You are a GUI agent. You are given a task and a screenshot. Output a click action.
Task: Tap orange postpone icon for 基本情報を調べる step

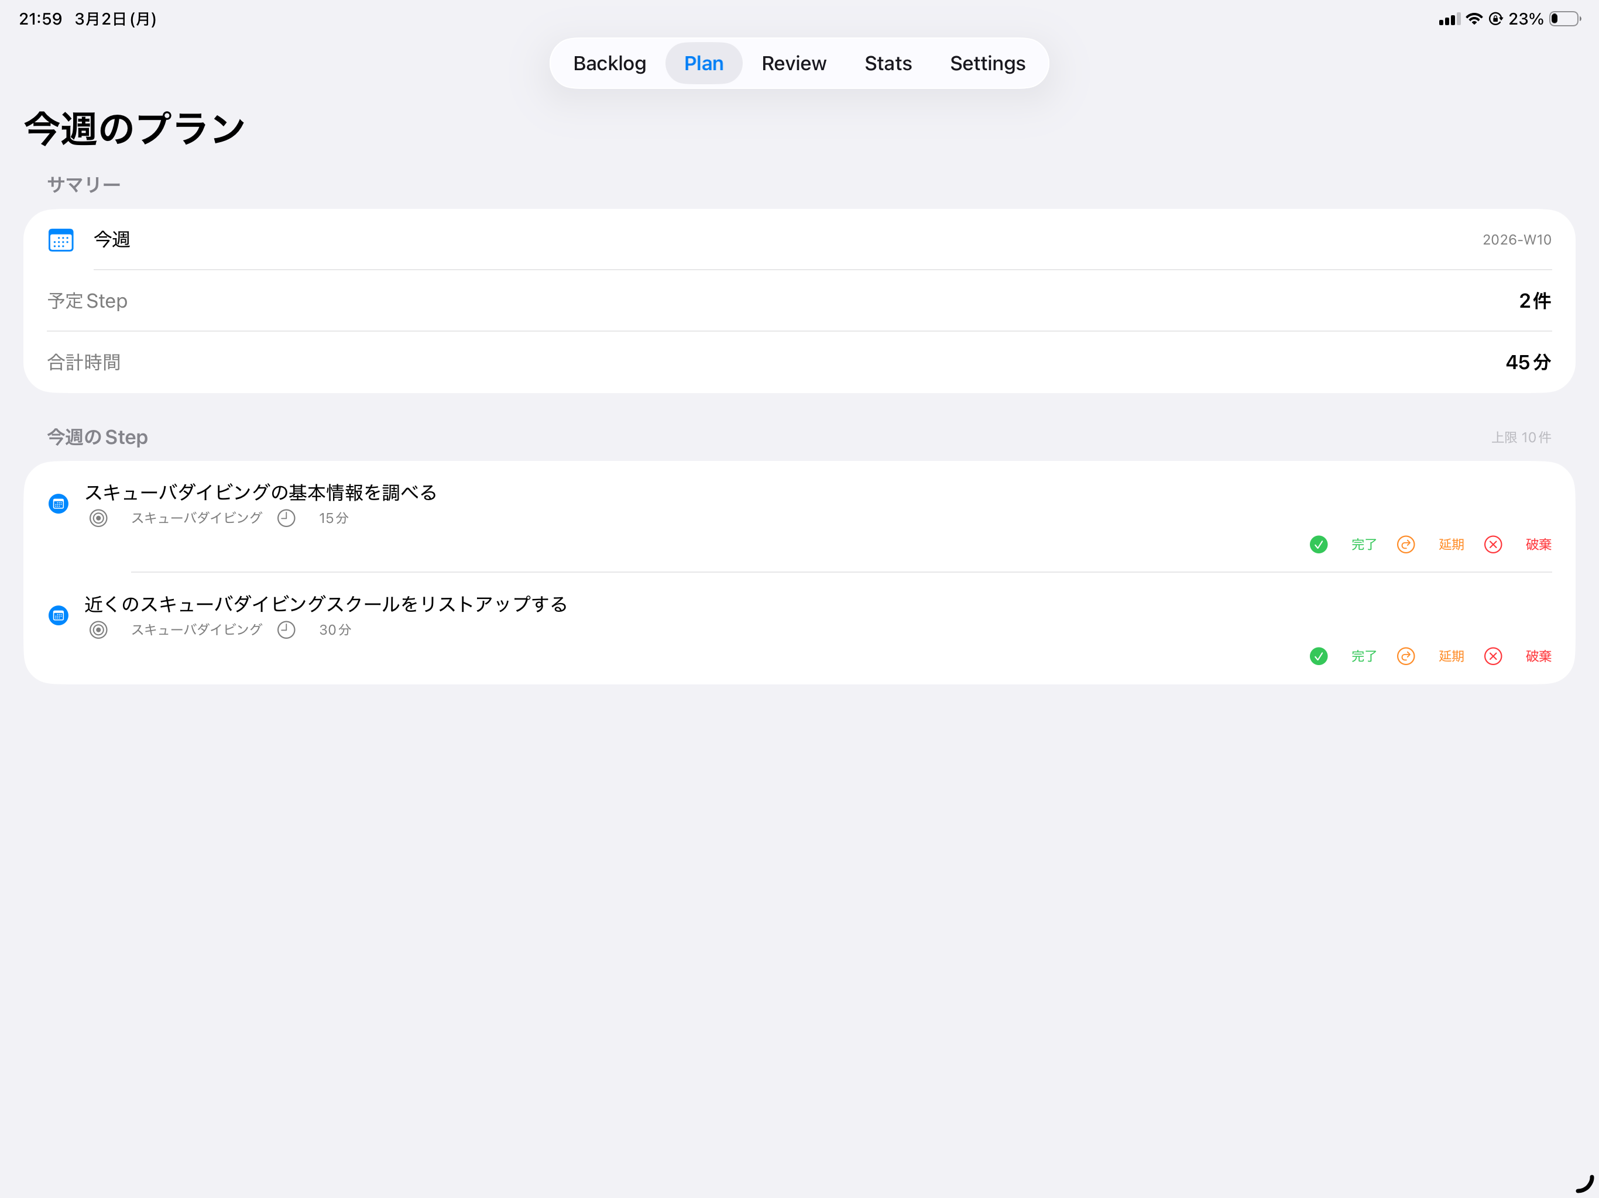click(1406, 544)
